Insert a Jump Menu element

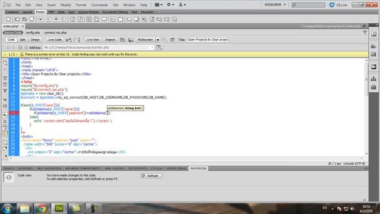click(x=80, y=19)
